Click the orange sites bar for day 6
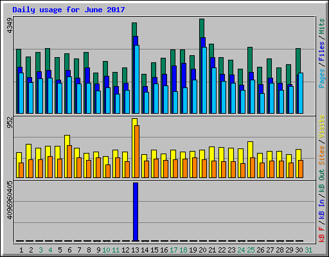Image resolution: width=329 pixels, height=257 pixels. [69, 161]
